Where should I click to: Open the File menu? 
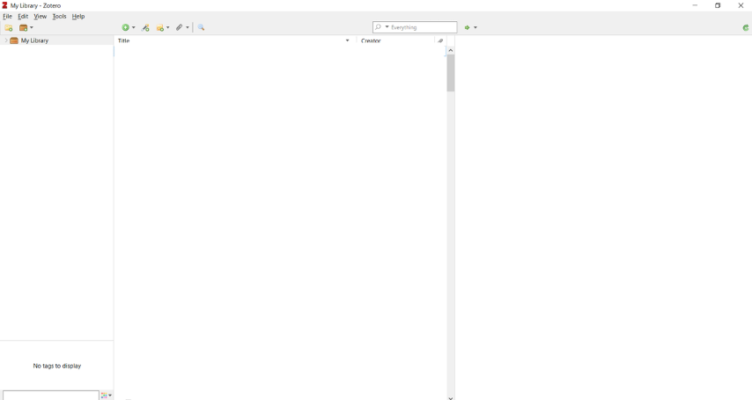[x=7, y=17]
